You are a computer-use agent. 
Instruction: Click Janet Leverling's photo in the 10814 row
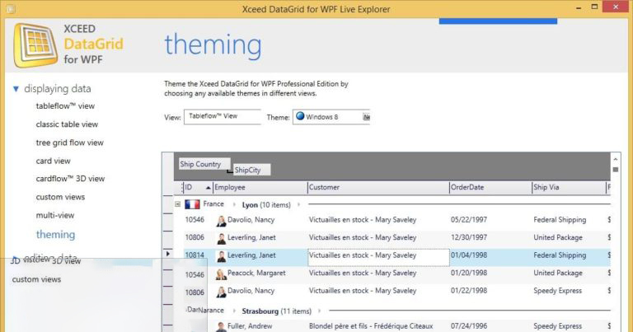click(x=221, y=255)
